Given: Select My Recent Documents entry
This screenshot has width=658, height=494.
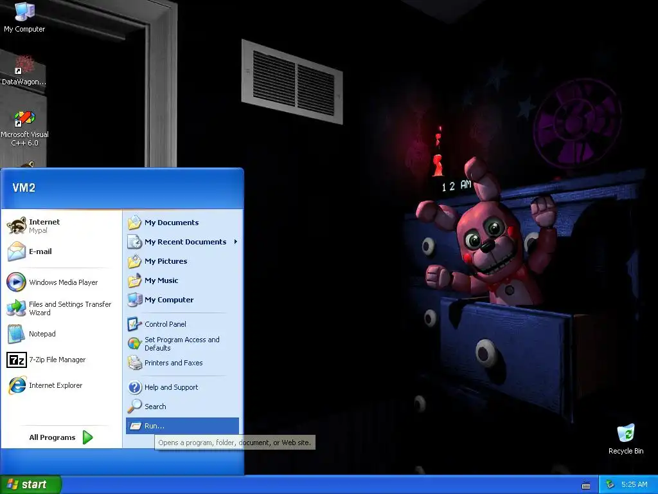Looking at the screenshot, I should (182, 242).
